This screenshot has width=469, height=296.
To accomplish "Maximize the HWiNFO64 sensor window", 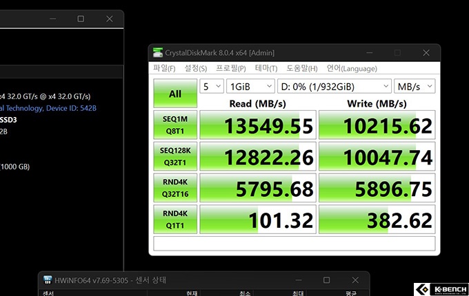I will pyautogui.click(x=327, y=280).
